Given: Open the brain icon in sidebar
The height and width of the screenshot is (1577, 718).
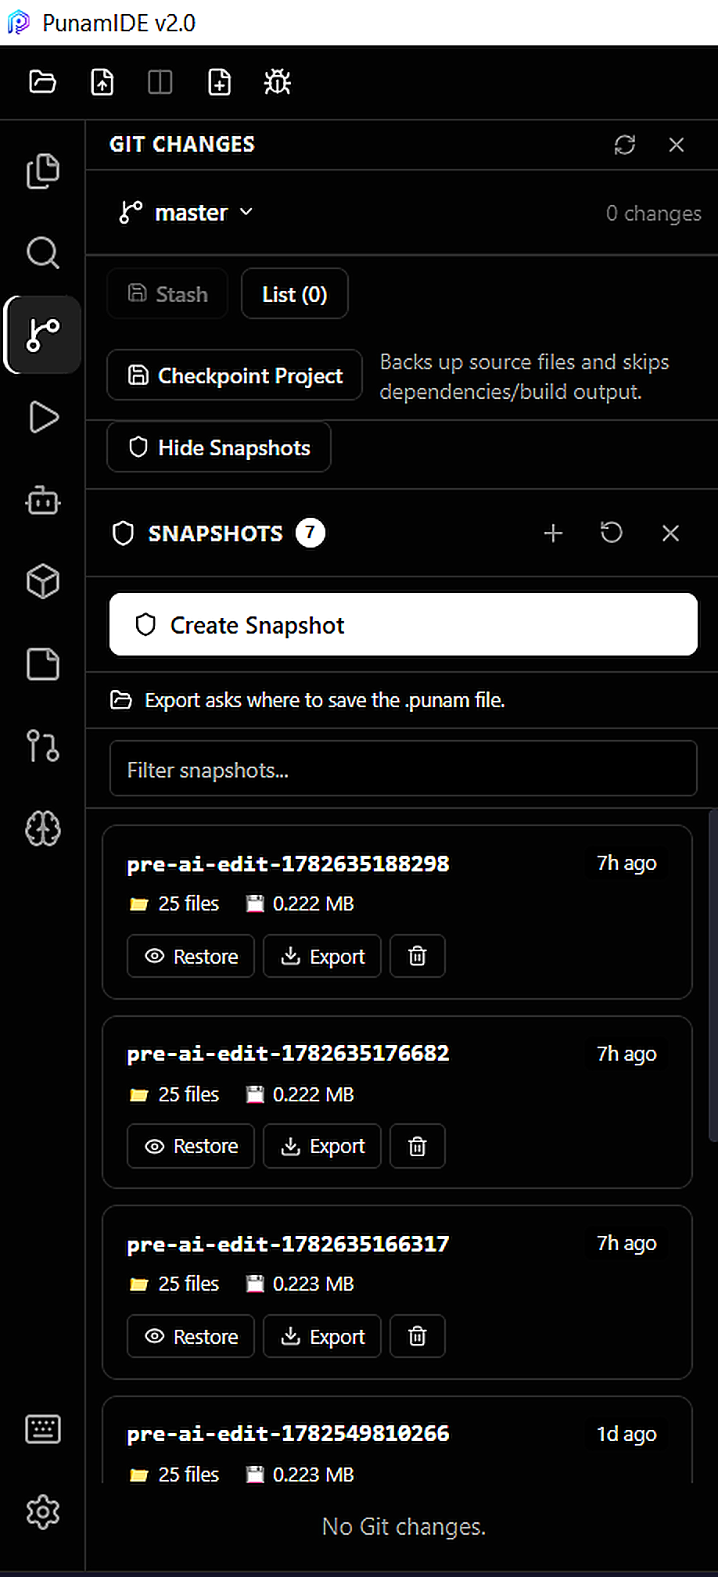Looking at the screenshot, I should (x=42, y=828).
